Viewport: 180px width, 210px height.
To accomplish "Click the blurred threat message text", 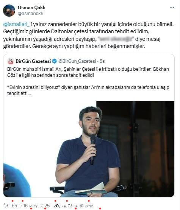I will pos(116,39).
